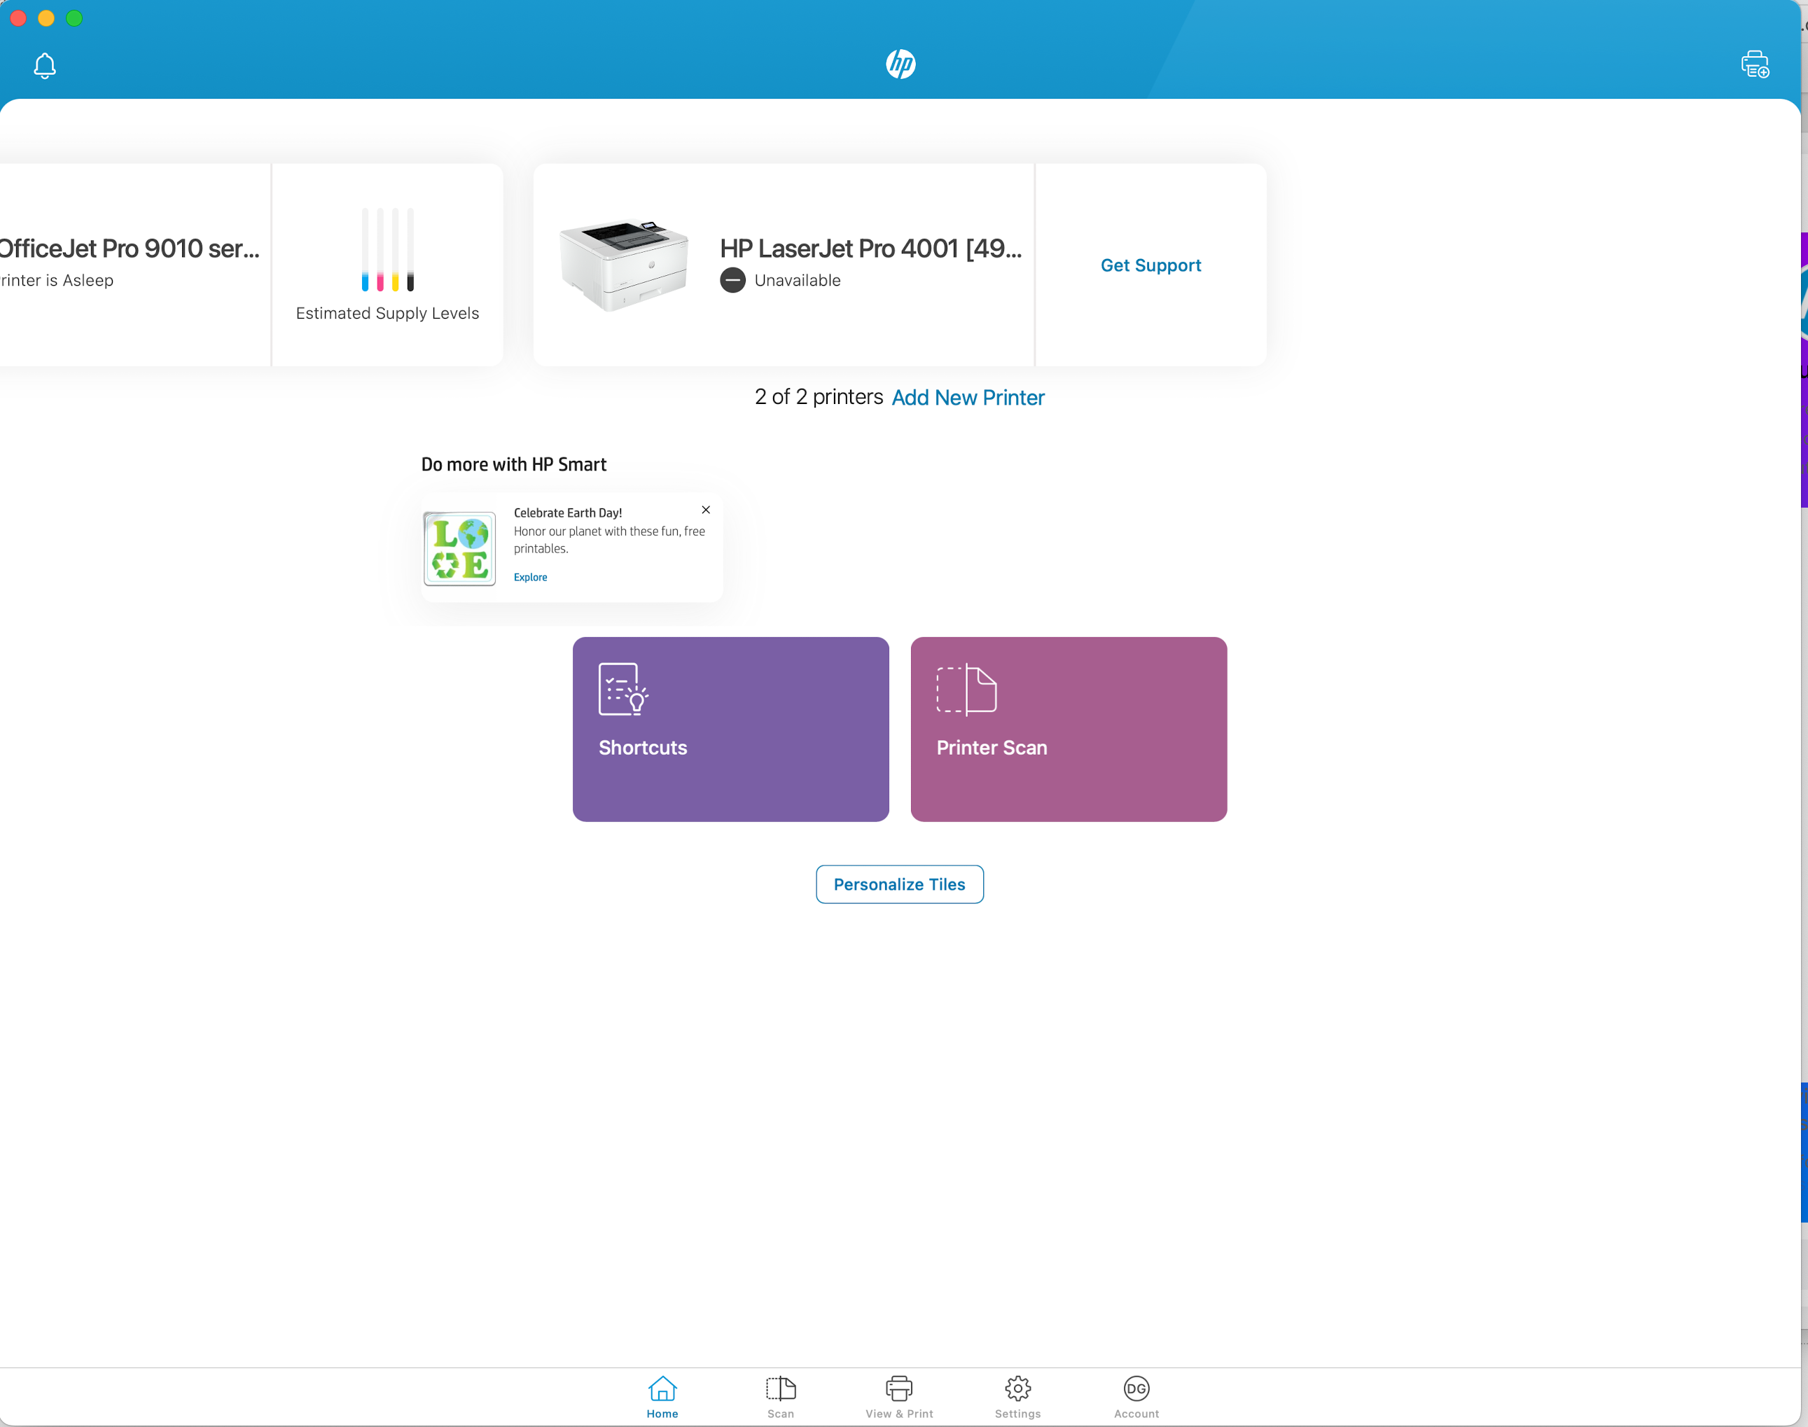Click the red close window button
This screenshot has height=1427, width=1808.
pyautogui.click(x=18, y=18)
